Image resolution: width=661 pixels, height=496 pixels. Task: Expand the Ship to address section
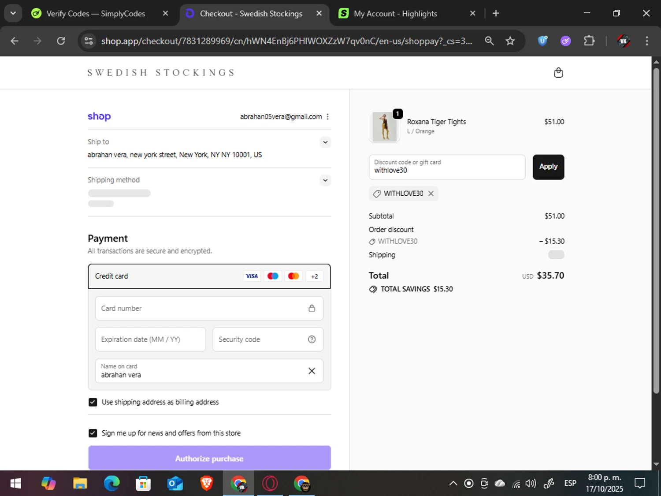pyautogui.click(x=325, y=142)
